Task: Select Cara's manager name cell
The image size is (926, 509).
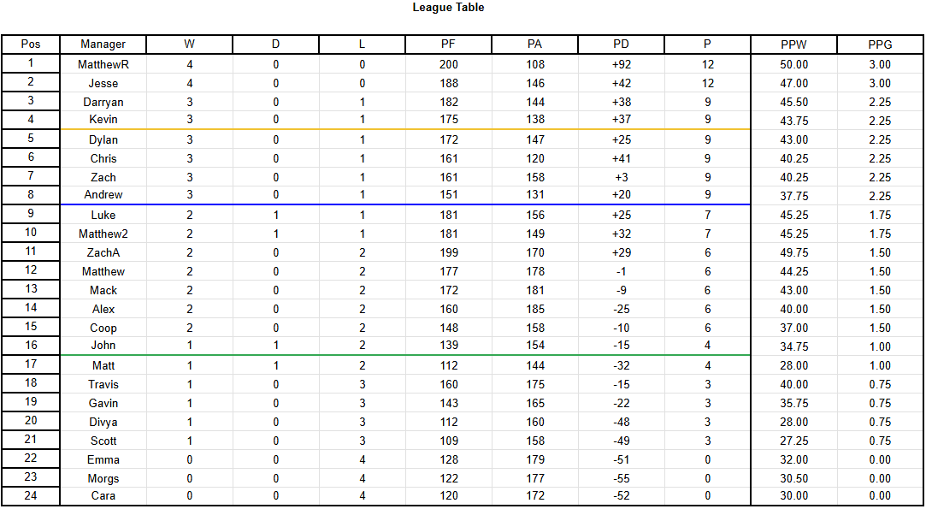Action: pos(103,495)
